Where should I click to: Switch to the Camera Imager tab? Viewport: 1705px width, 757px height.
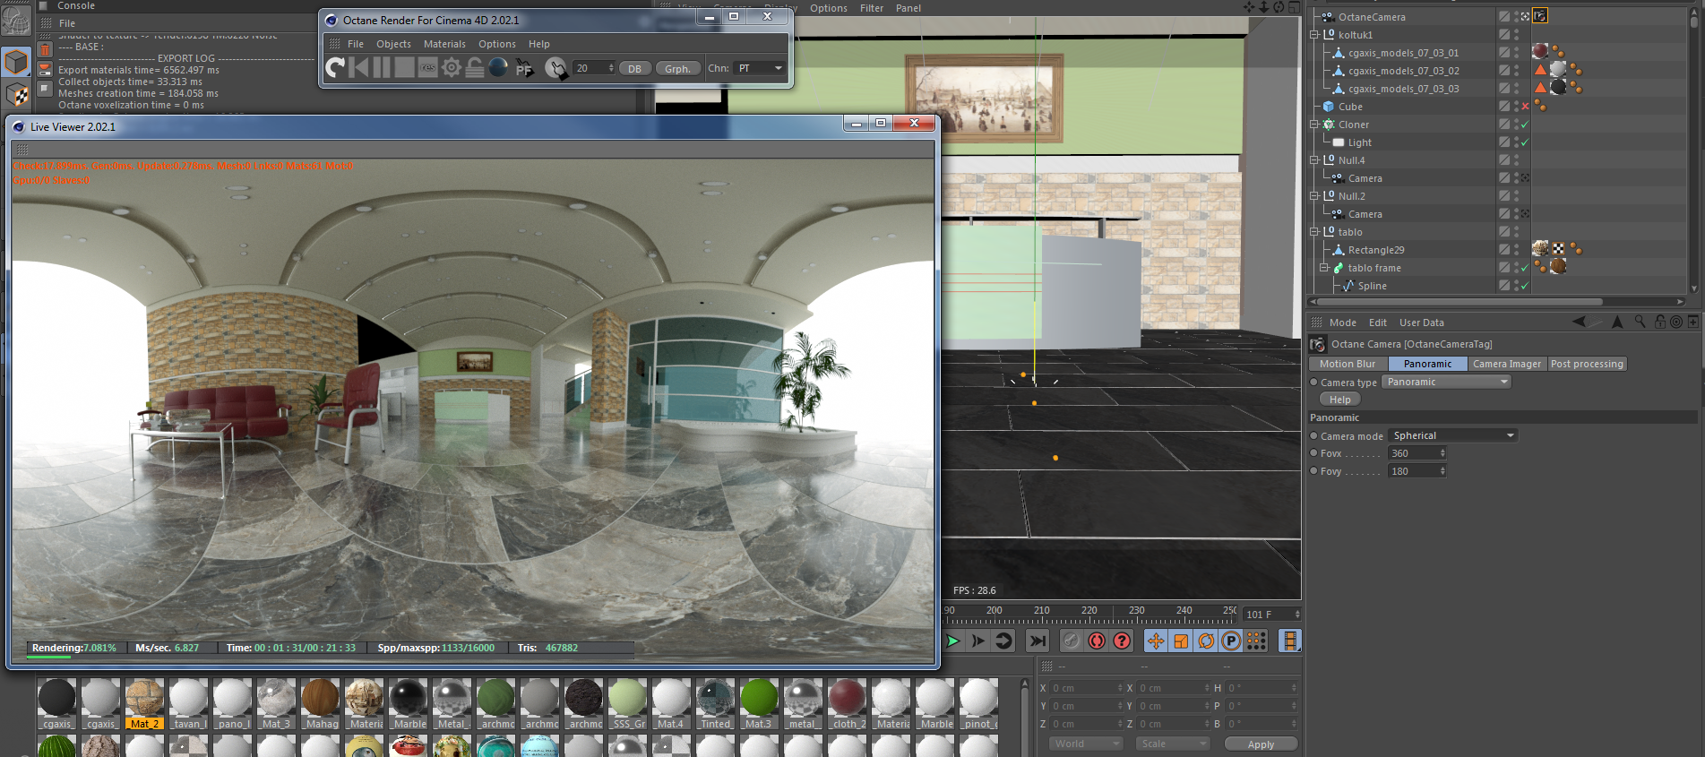pos(1507,364)
